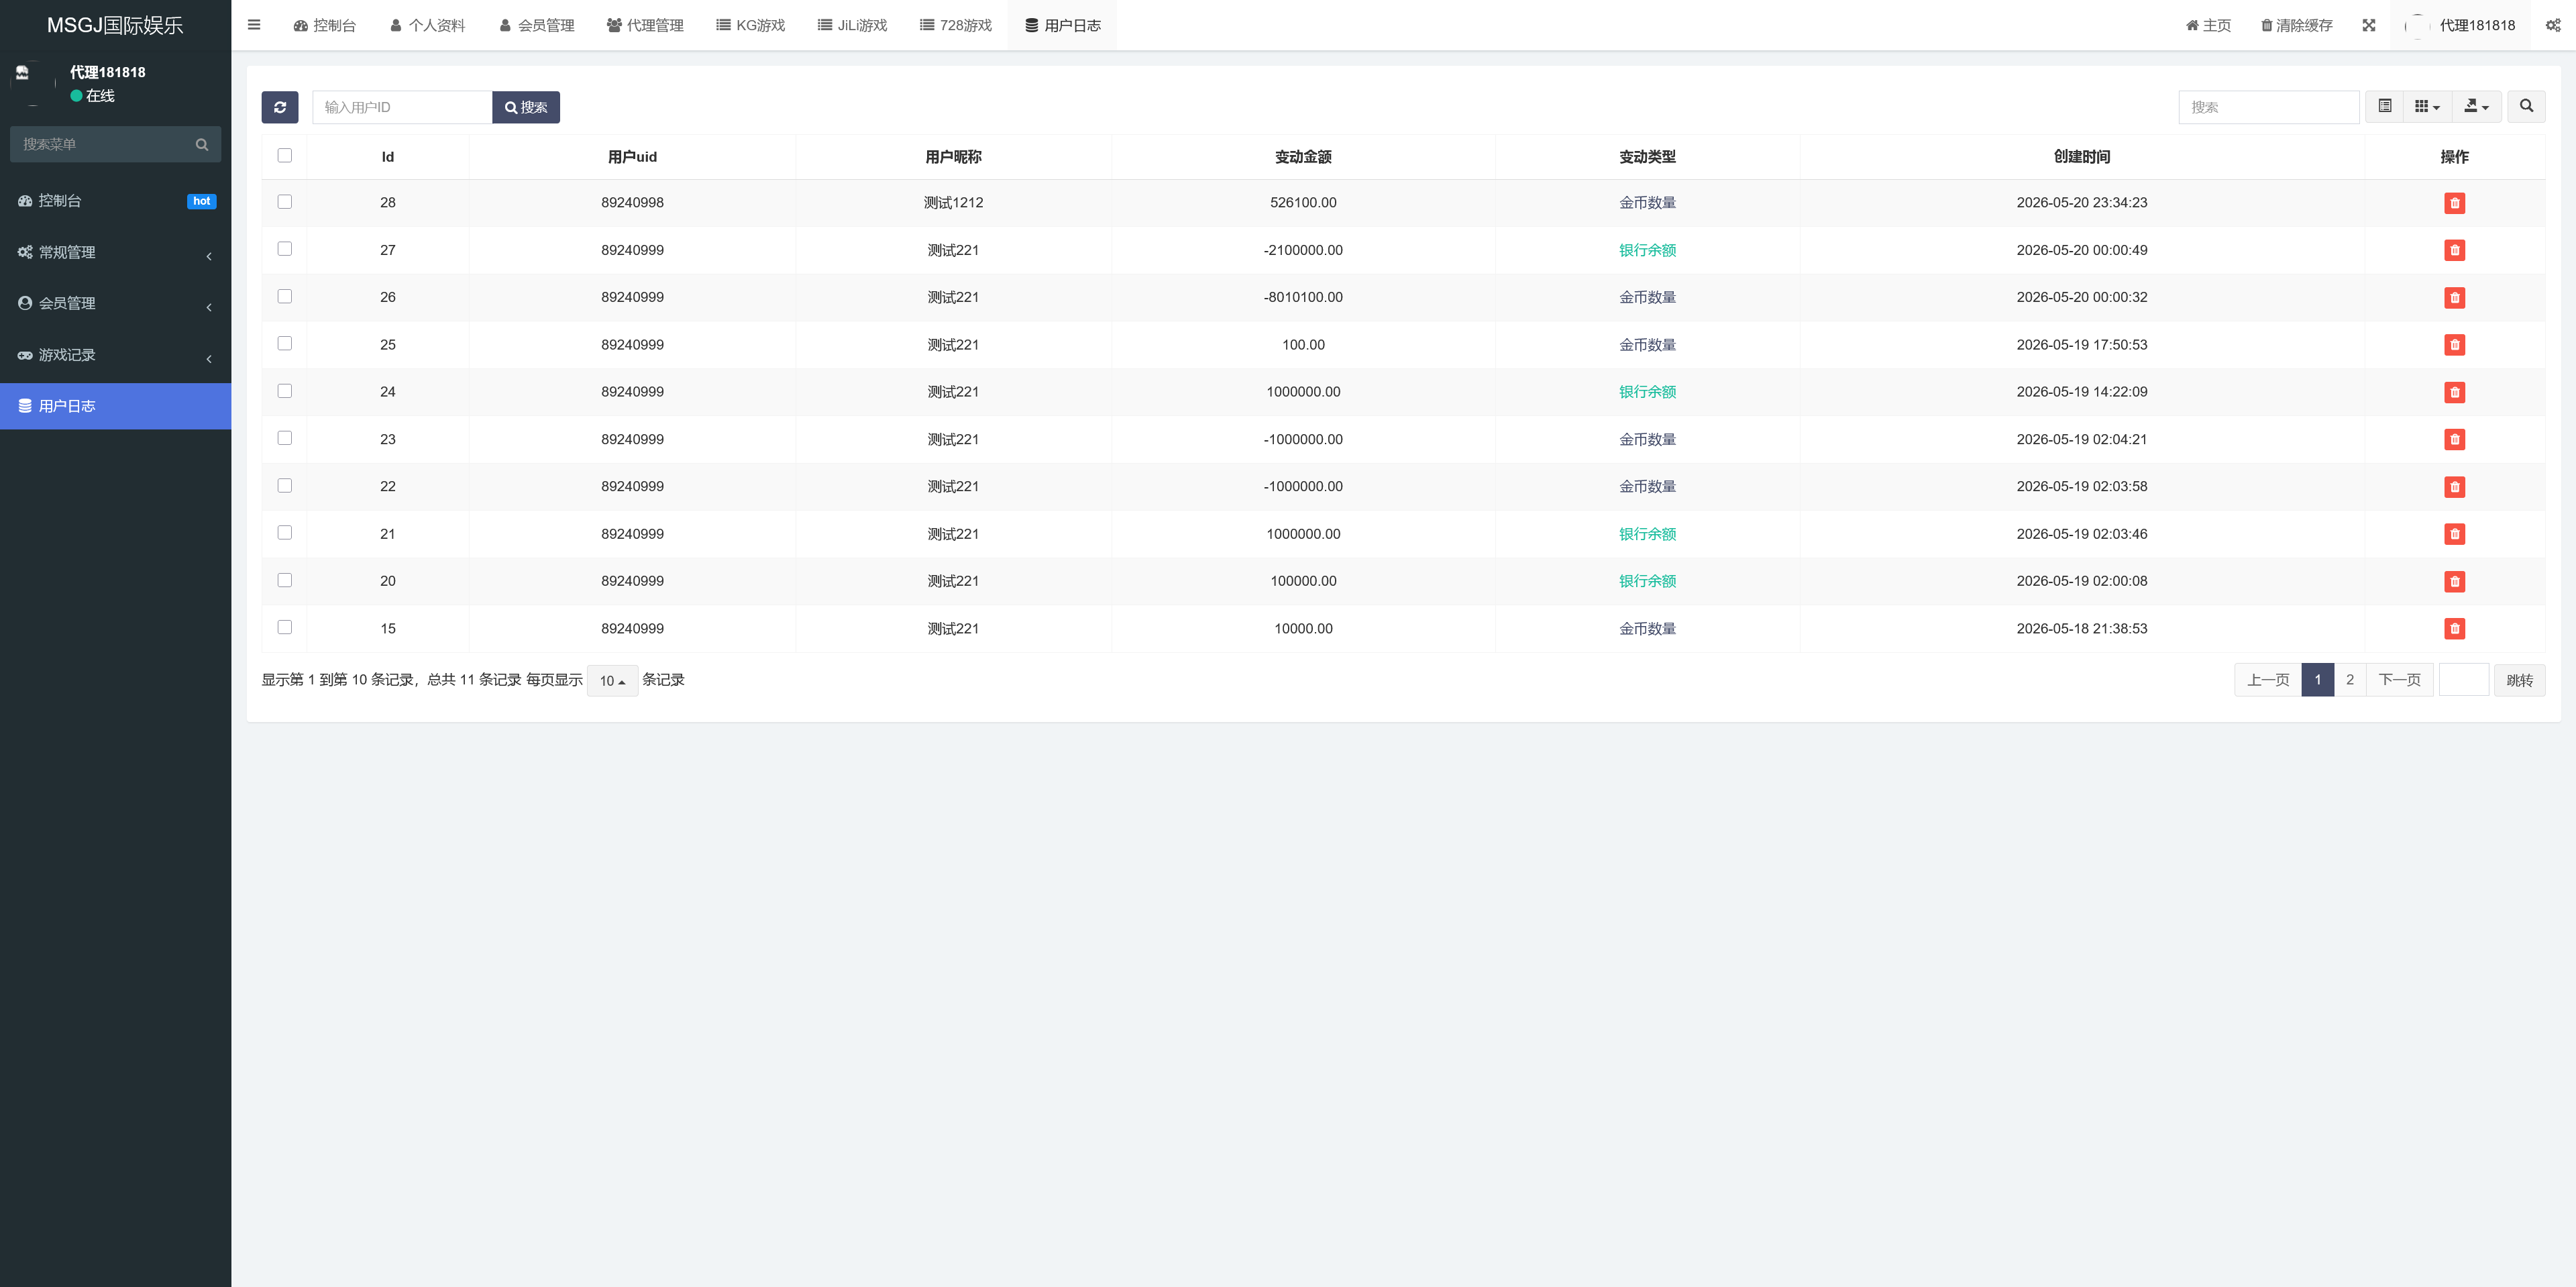Toggle fullscreen mode icon in top bar

click(2368, 25)
